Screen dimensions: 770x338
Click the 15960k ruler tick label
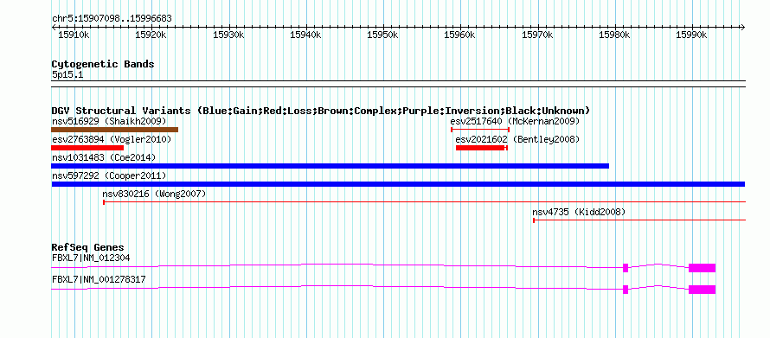tap(459, 35)
